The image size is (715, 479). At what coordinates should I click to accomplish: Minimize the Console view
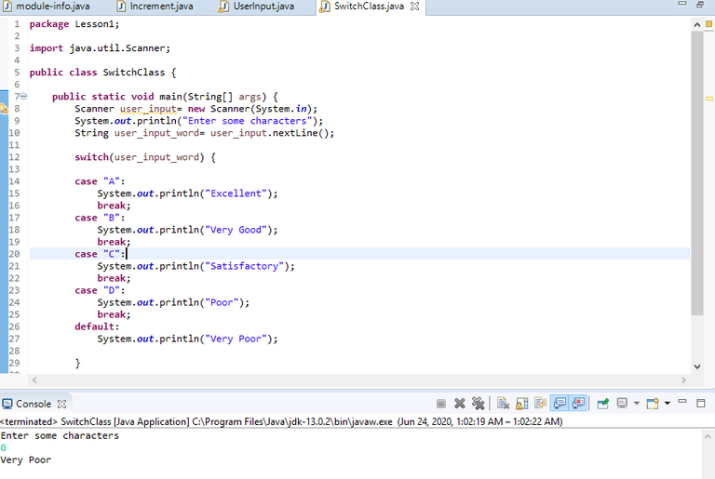(x=682, y=402)
